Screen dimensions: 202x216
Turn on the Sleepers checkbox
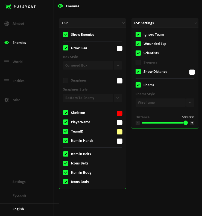click(x=138, y=62)
